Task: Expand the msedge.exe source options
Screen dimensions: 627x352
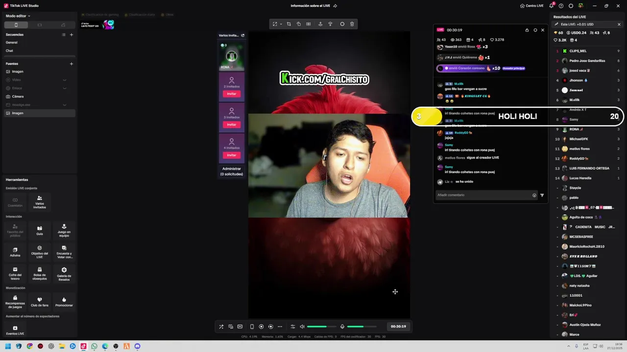Action: (65, 105)
